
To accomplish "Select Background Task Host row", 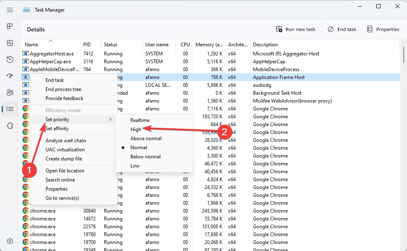I will (277, 93).
